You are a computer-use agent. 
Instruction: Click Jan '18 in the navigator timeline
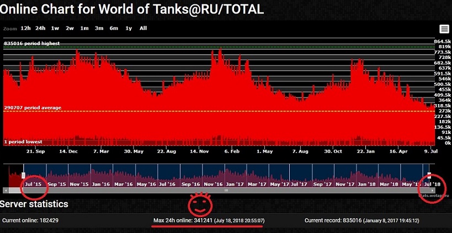pyautogui.click(x=366, y=184)
